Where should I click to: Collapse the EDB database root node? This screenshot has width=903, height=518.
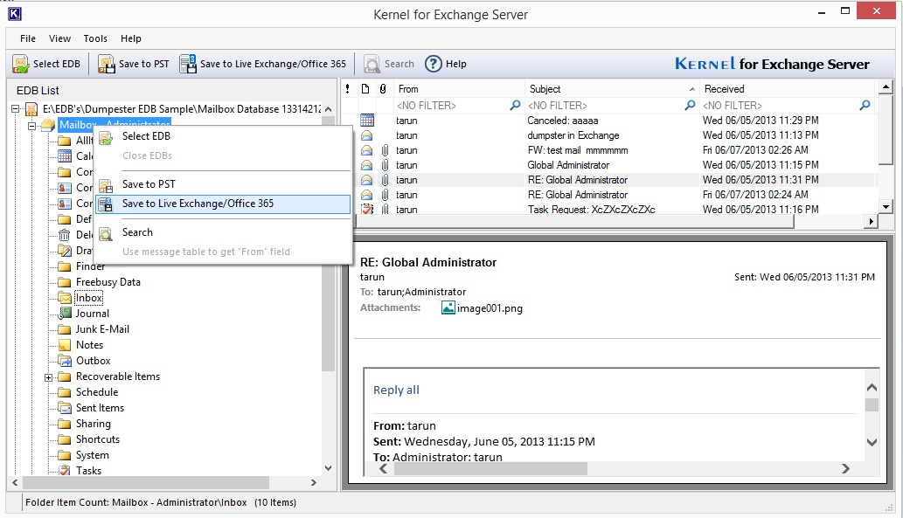[x=15, y=109]
